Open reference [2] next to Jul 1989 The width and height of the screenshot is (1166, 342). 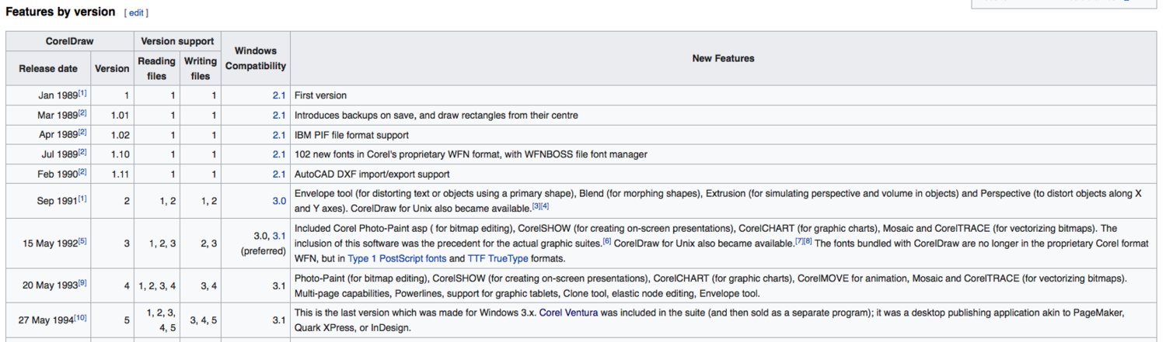pyautogui.click(x=82, y=153)
